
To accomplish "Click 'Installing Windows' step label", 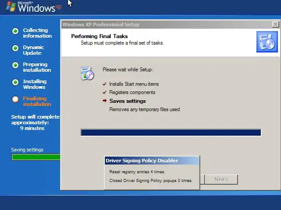I will tap(35, 84).
